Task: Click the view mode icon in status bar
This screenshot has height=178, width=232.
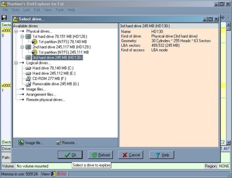Action: pyautogui.click(x=53, y=174)
